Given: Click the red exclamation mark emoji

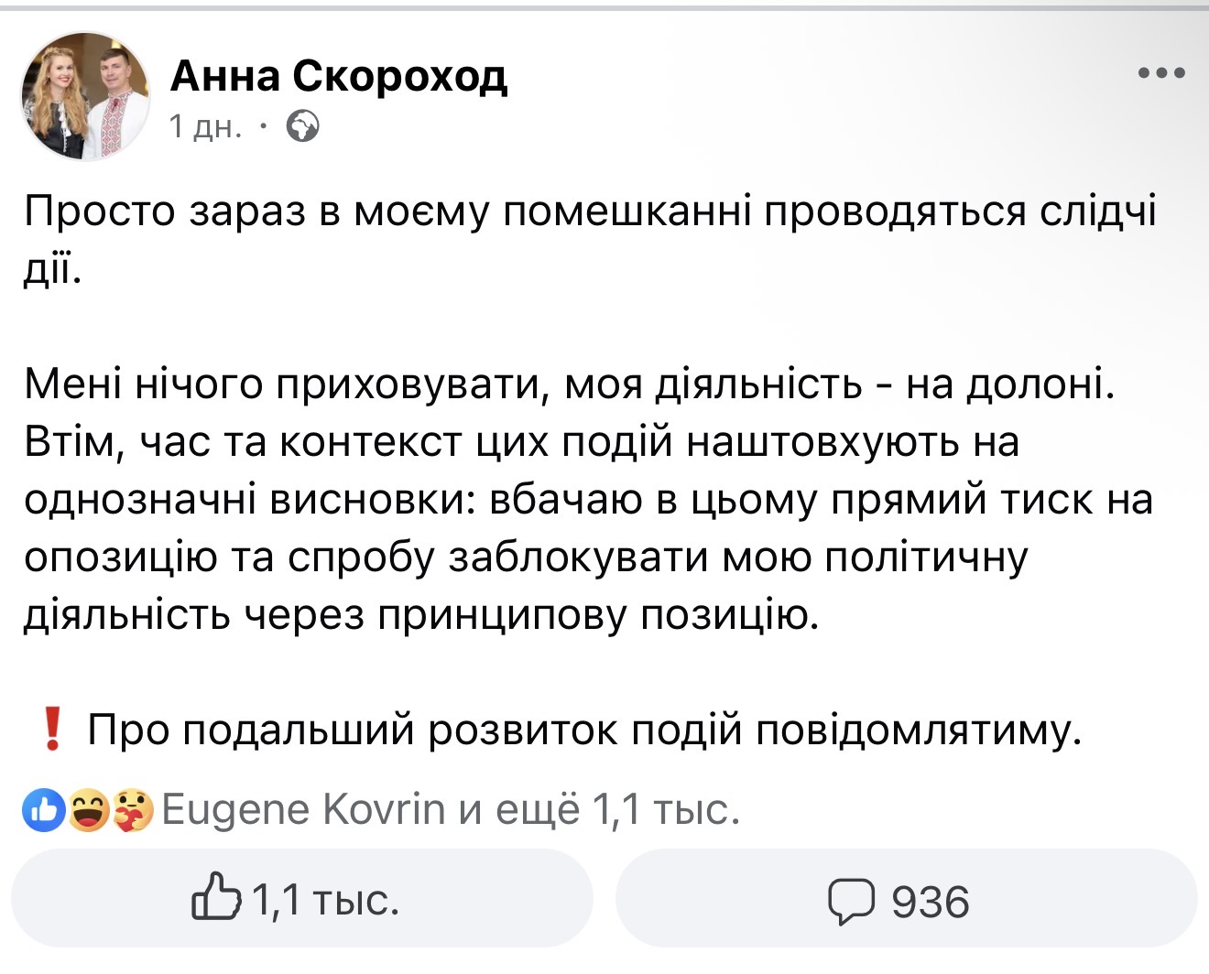Looking at the screenshot, I should [x=52, y=730].
